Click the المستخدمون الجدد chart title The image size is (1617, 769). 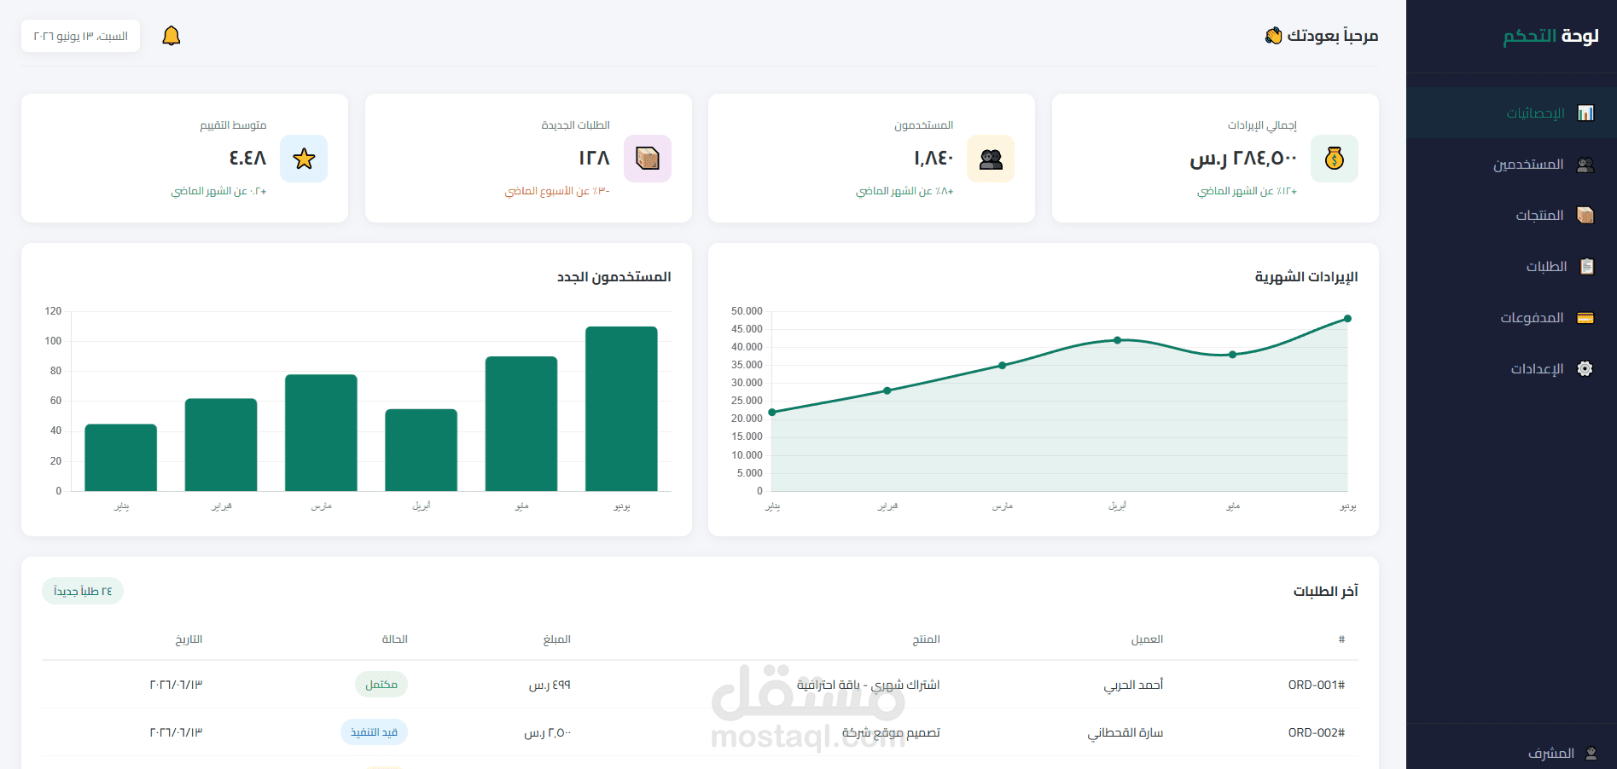pos(614,277)
